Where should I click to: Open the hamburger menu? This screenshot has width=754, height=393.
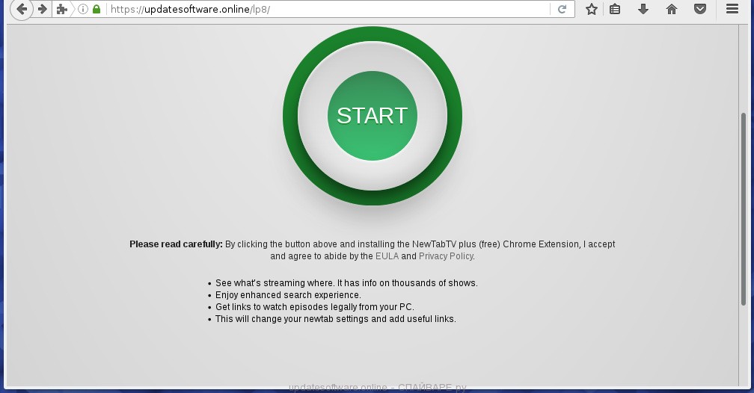tap(732, 10)
